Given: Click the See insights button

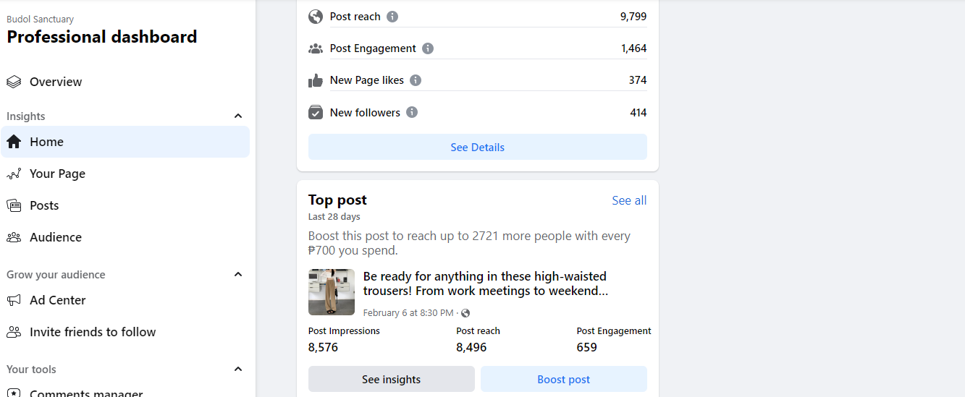Looking at the screenshot, I should pos(391,379).
